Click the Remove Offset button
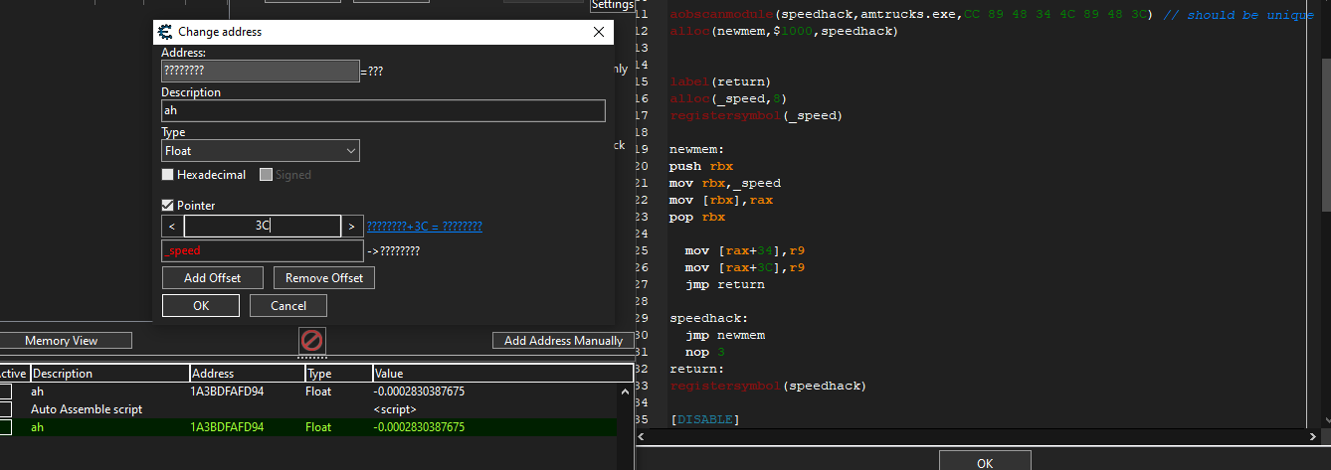The width and height of the screenshot is (1331, 470). pyautogui.click(x=324, y=278)
